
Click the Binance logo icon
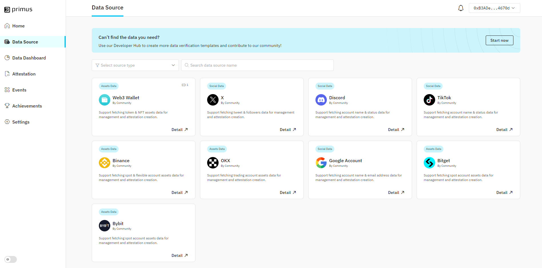pyautogui.click(x=104, y=163)
